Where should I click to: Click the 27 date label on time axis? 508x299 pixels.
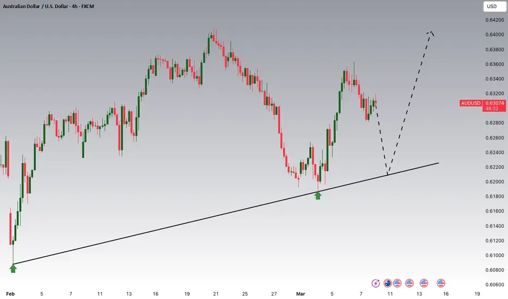pos(274,294)
